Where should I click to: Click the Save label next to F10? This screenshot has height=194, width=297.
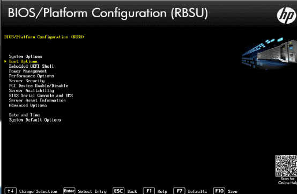point(233,191)
